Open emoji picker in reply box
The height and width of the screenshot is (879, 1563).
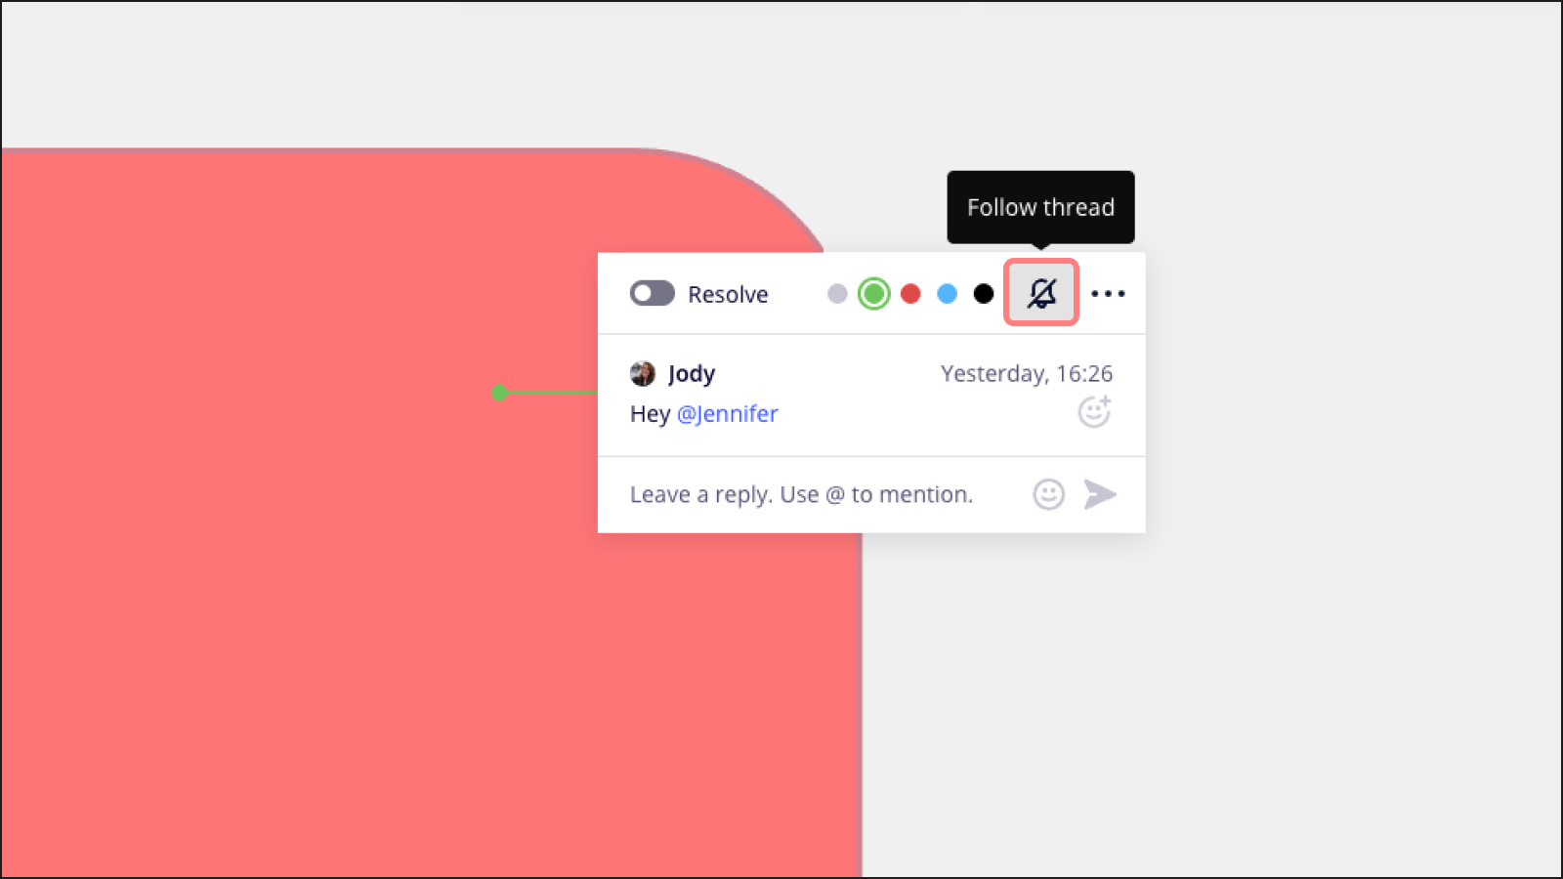pos(1048,494)
